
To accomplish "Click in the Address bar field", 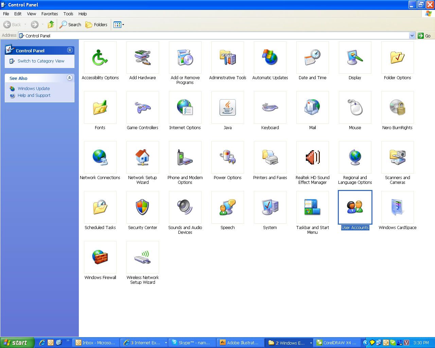I will [216, 36].
